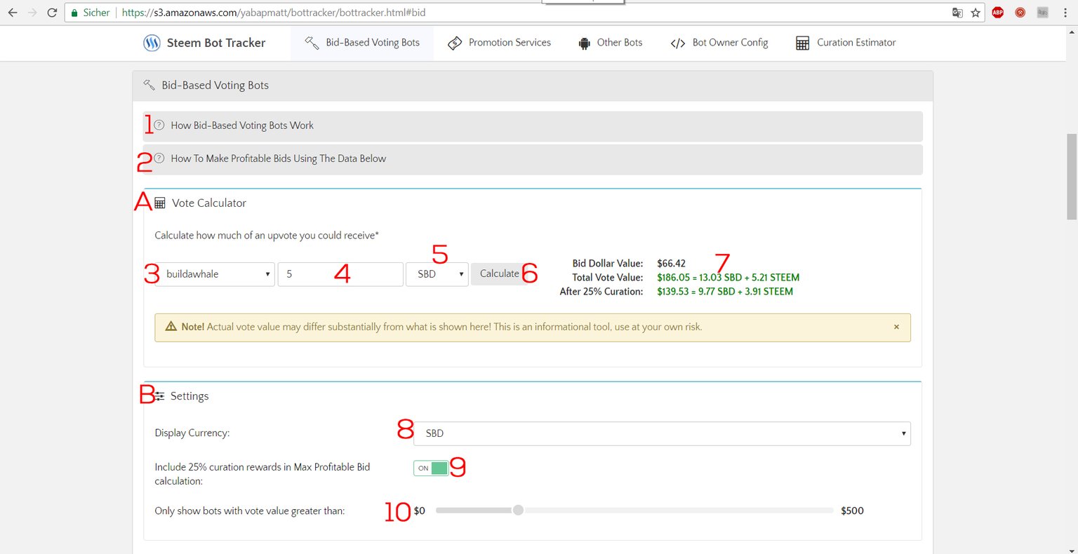
Task: Bookmark the page with the star icon
Action: (x=976, y=13)
